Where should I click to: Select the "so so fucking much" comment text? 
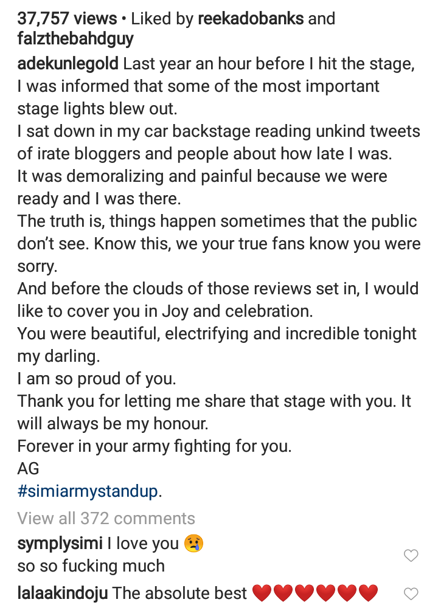pyautogui.click(x=91, y=565)
